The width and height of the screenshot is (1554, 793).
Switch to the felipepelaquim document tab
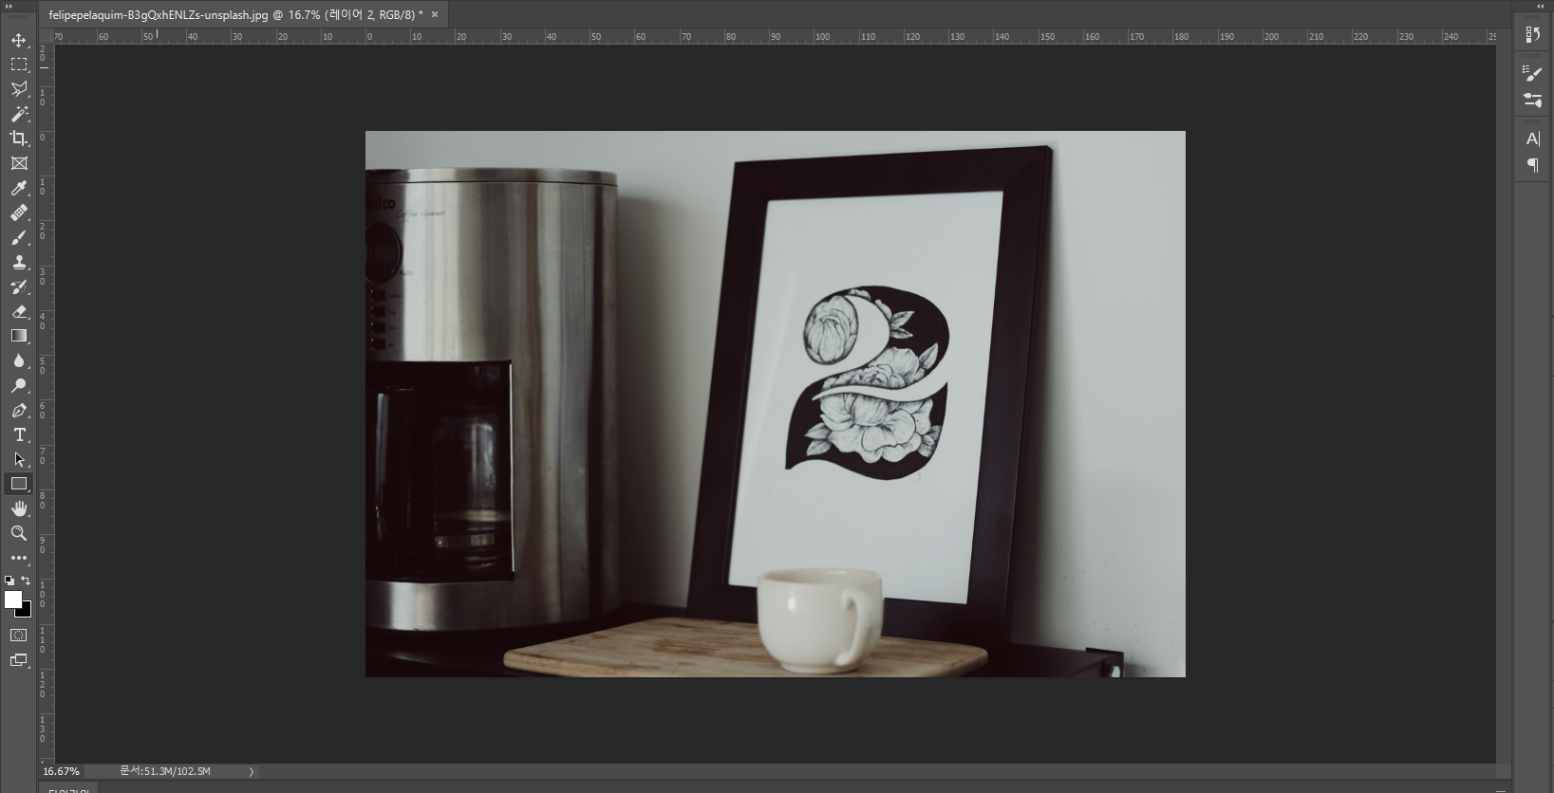[235, 15]
